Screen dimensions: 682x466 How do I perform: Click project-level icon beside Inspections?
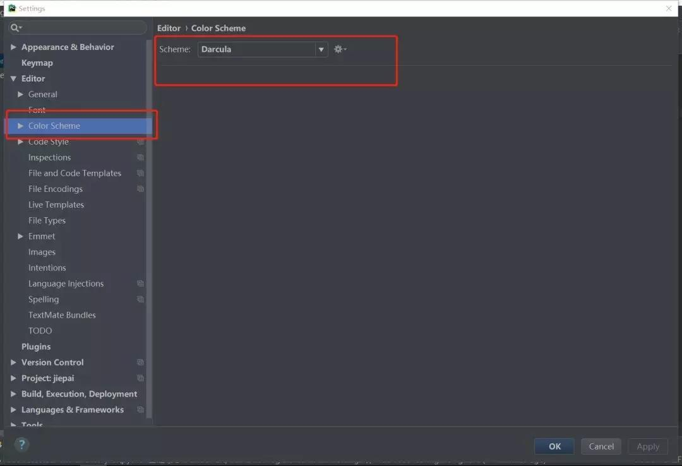(x=140, y=157)
